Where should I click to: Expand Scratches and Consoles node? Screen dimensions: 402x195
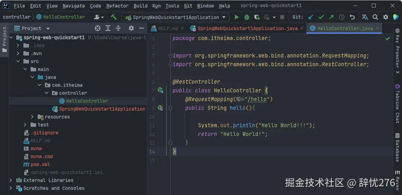[11, 188]
